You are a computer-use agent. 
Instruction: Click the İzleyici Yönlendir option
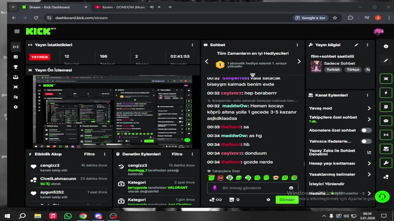(327, 184)
